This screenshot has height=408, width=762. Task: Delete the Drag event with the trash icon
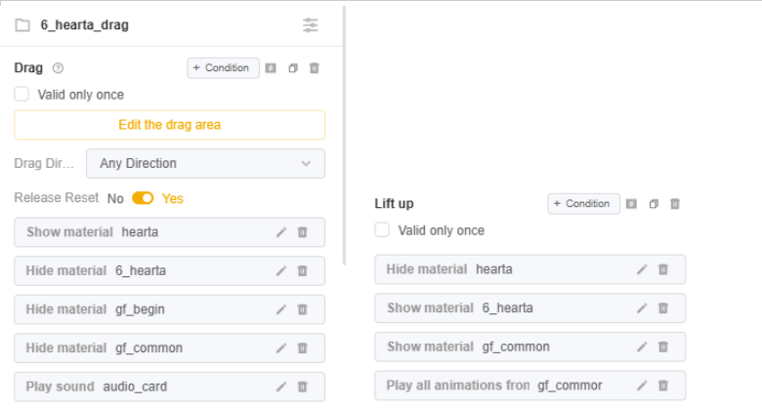point(315,68)
